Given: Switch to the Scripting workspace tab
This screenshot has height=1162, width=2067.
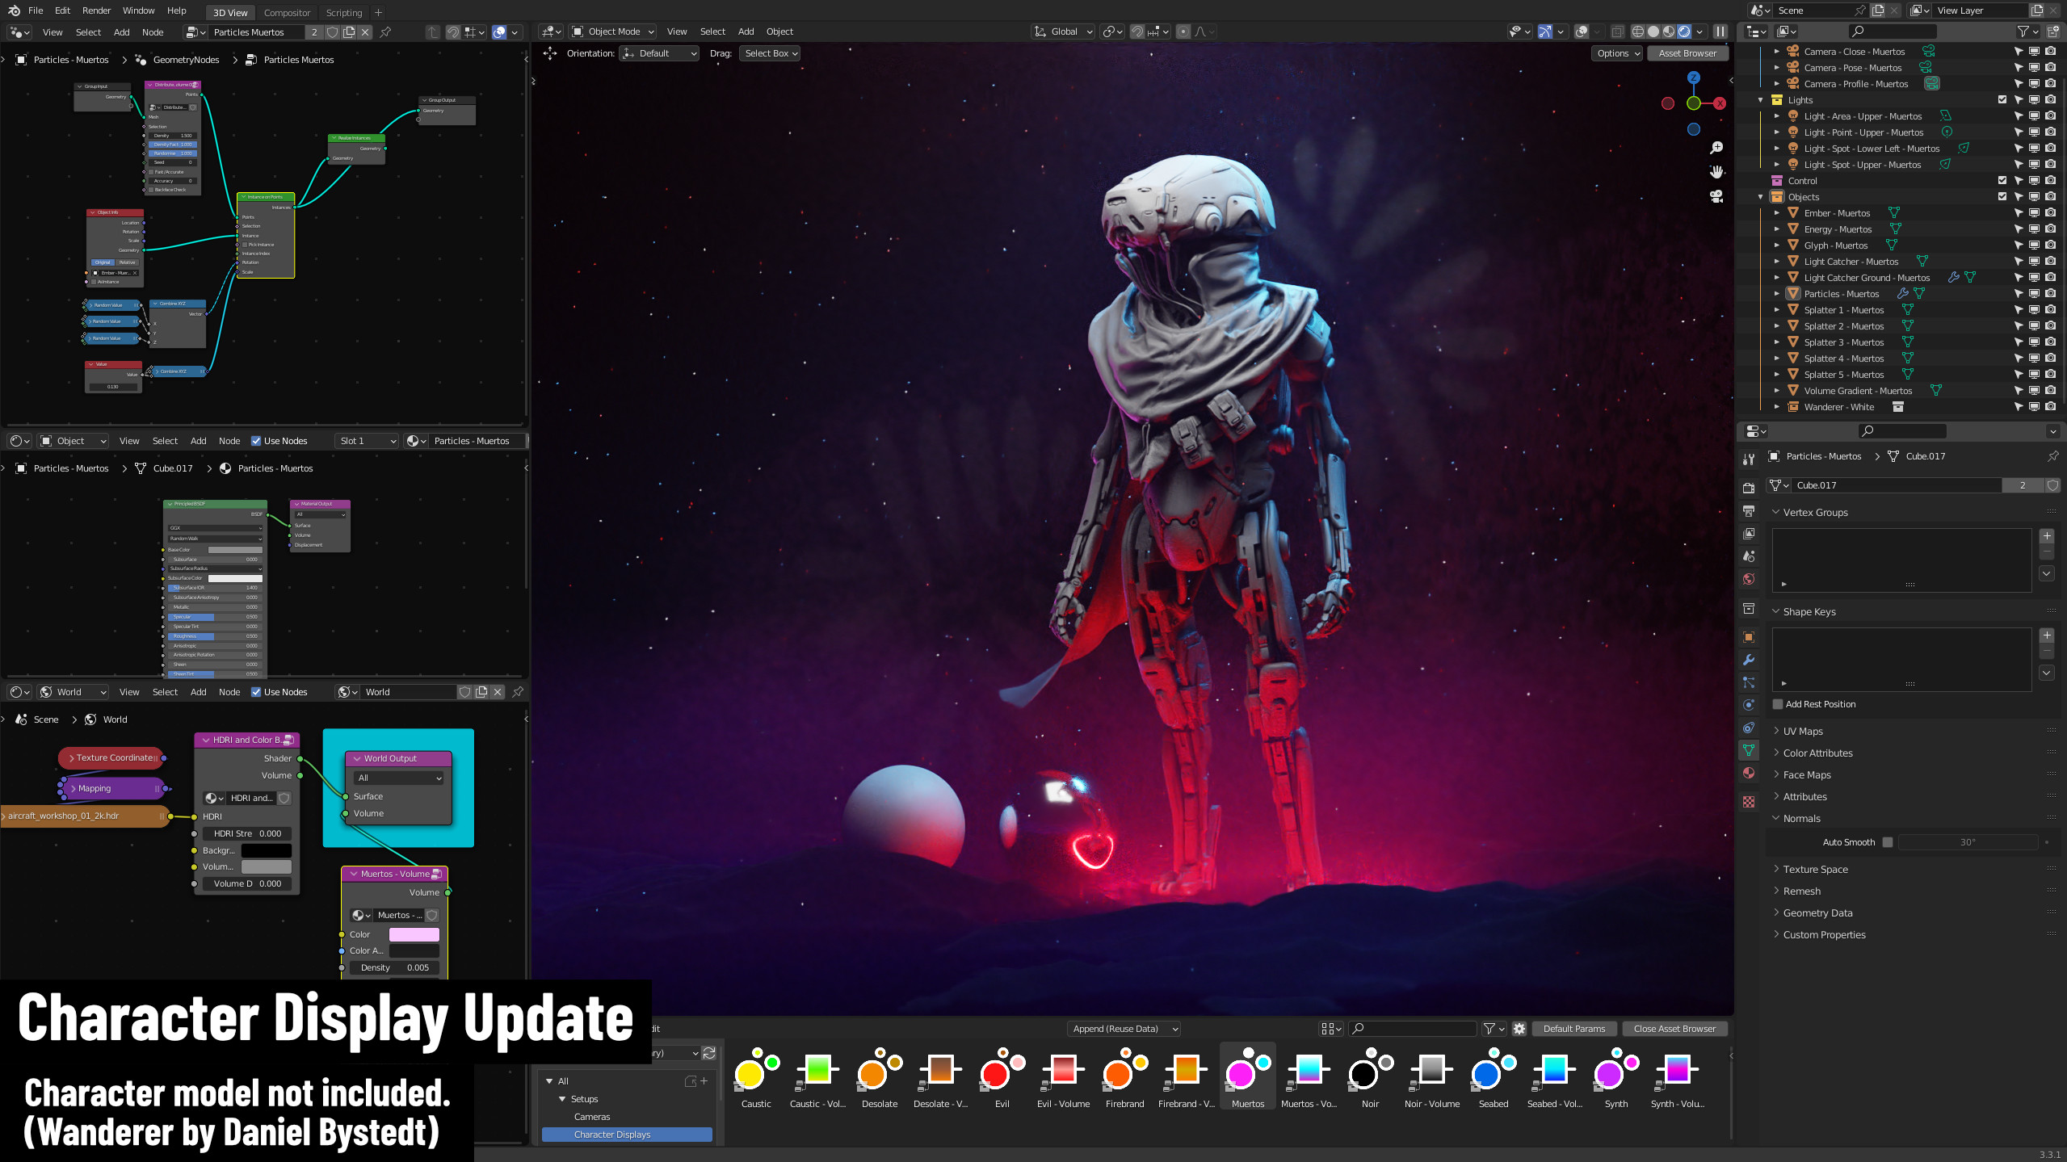Looking at the screenshot, I should tap(343, 13).
